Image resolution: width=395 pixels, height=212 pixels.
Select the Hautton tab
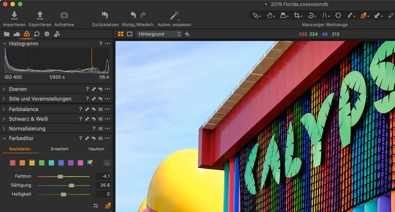pyautogui.click(x=96, y=149)
